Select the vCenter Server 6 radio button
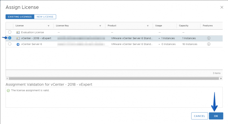 [10, 44]
